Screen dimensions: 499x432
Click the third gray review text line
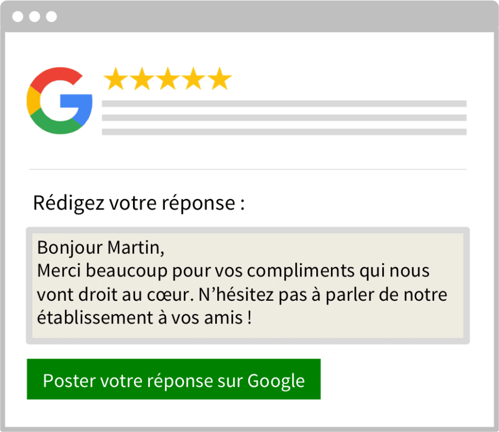(284, 132)
